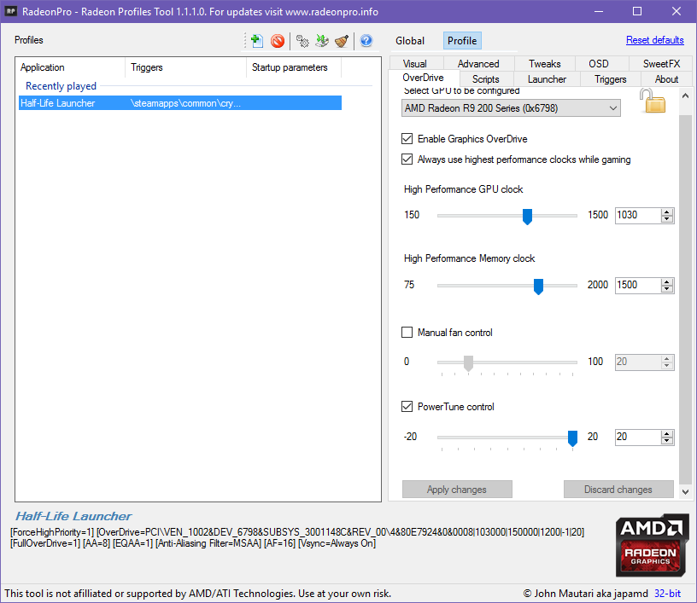Switch to the Global tab

(x=410, y=41)
